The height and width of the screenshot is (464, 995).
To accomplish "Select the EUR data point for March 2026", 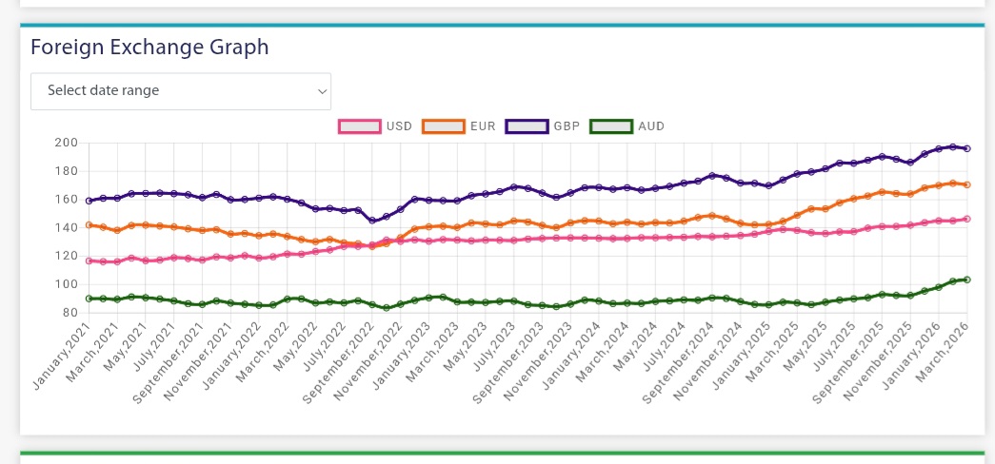I will click(967, 184).
